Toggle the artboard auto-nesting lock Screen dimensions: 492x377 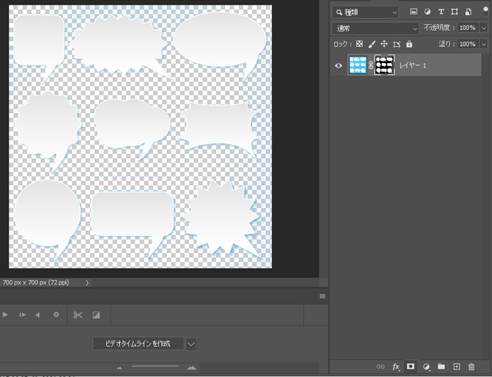tap(397, 45)
